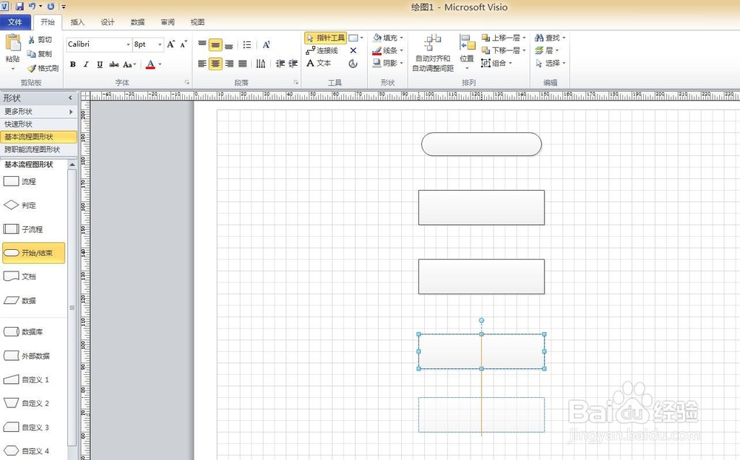Toggle Underline formatting
Viewport: 740px width, 460px height.
tap(100, 64)
